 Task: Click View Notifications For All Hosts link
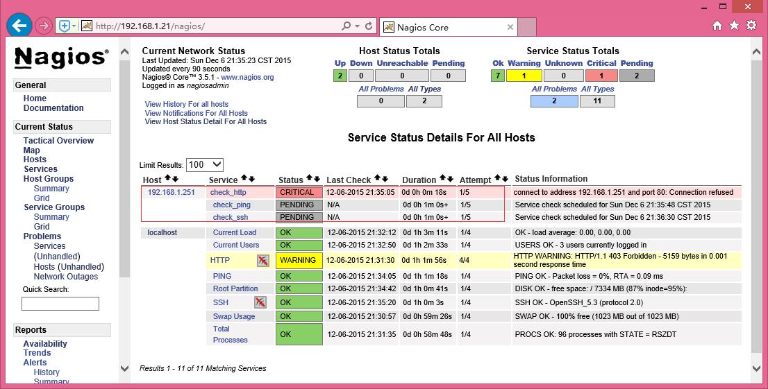pyautogui.click(x=197, y=113)
